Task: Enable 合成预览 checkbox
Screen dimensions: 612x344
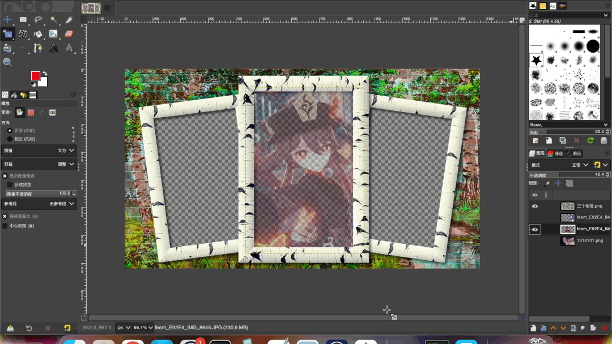Action: coord(10,184)
